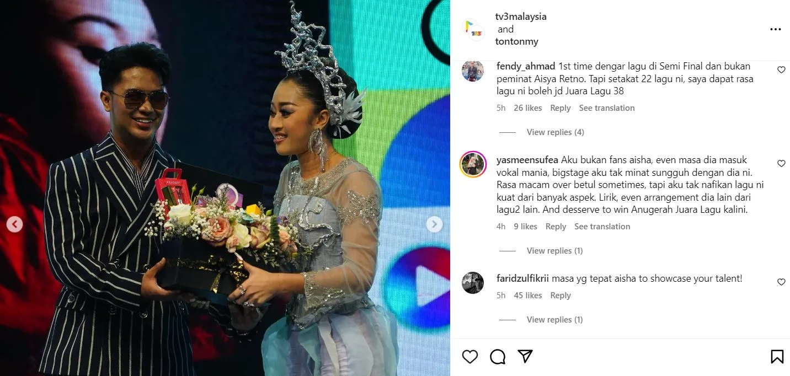The height and width of the screenshot is (376, 790).
Task: Reply to fendy_ahmad's comment
Action: pyautogui.click(x=560, y=108)
